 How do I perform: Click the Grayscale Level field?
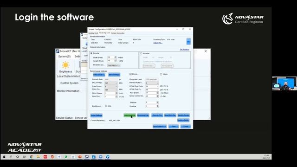[152, 79]
